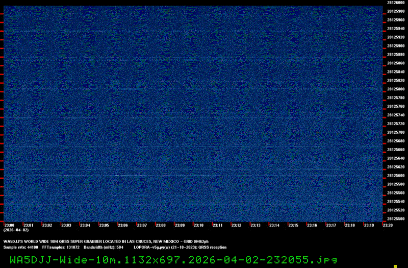
Task: Select the 23:09 time label
Action: click(x=180, y=225)
